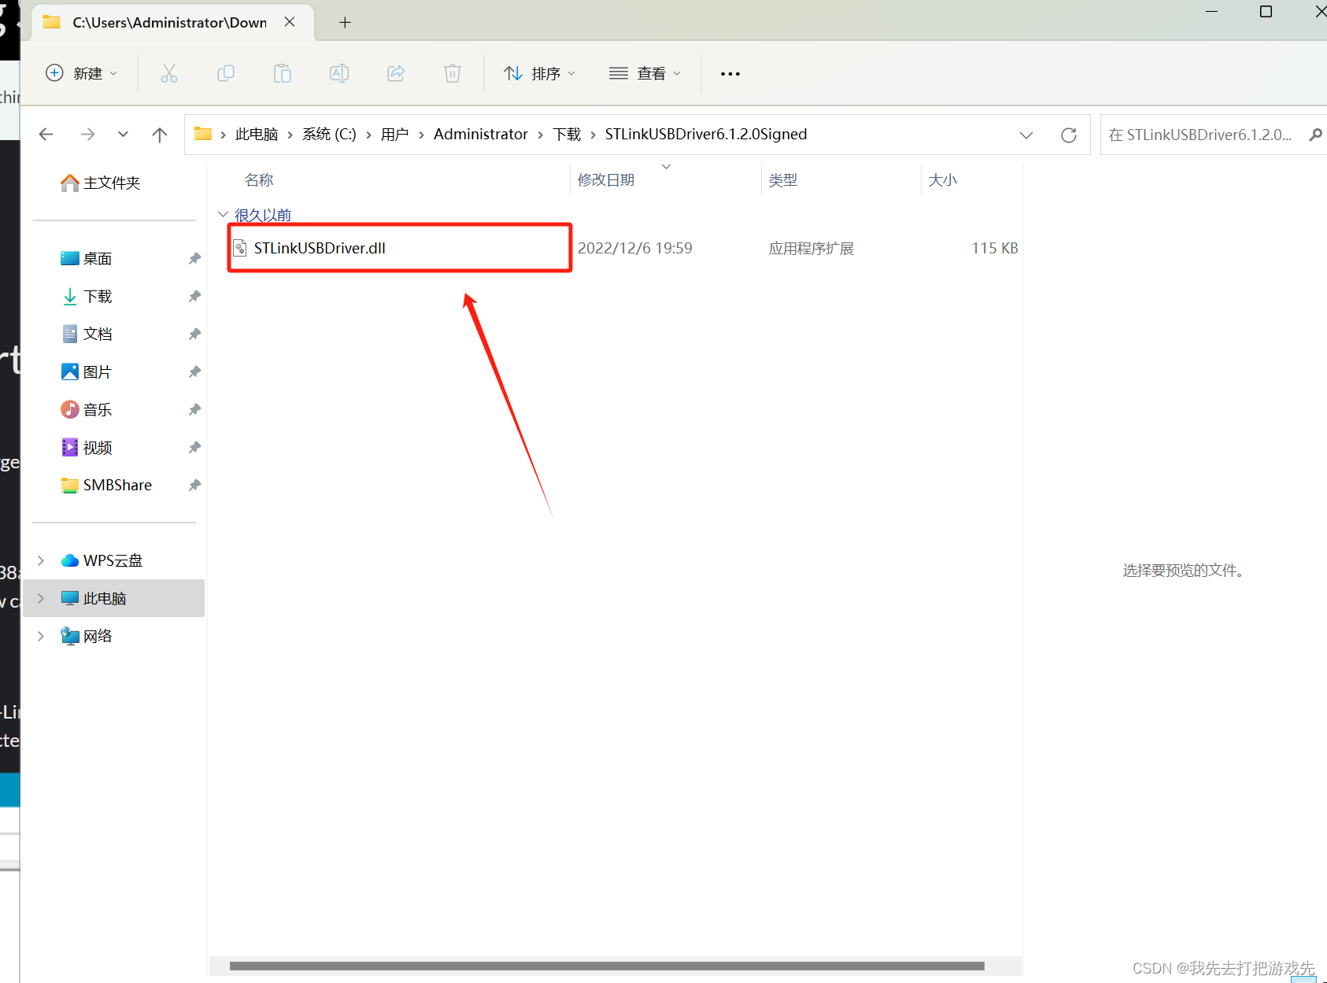Open the 排序 sort options dropdown
Image resolution: width=1327 pixels, height=983 pixels.
point(539,73)
